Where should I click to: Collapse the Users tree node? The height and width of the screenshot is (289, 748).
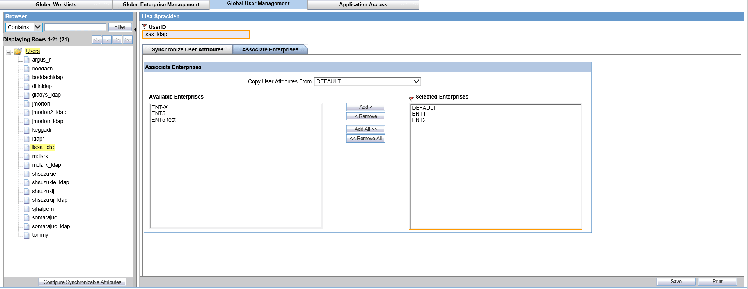click(9, 52)
